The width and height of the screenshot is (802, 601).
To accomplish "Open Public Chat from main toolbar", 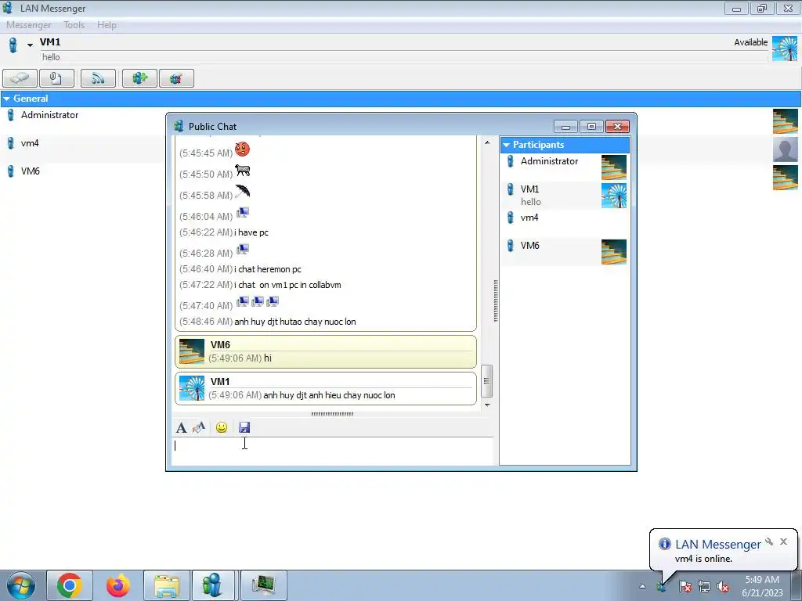I will coord(176,78).
